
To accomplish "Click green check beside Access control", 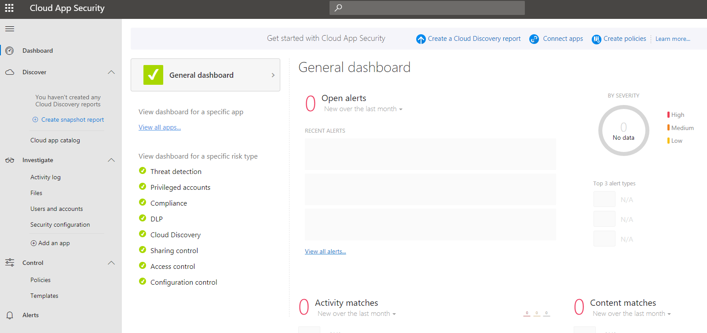I will tap(143, 265).
